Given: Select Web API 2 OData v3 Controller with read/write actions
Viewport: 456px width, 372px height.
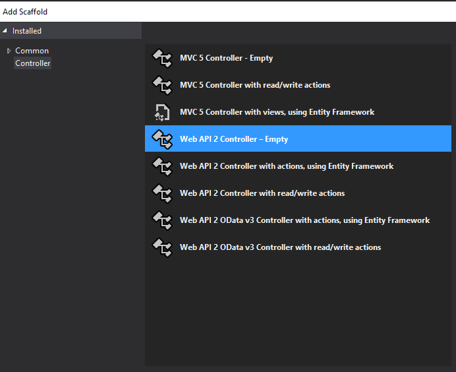Looking at the screenshot, I should [x=280, y=247].
